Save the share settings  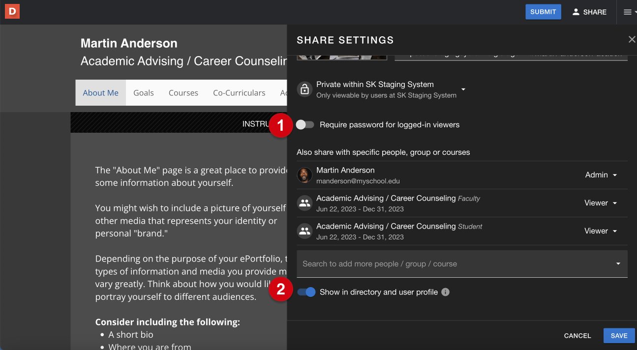point(619,336)
